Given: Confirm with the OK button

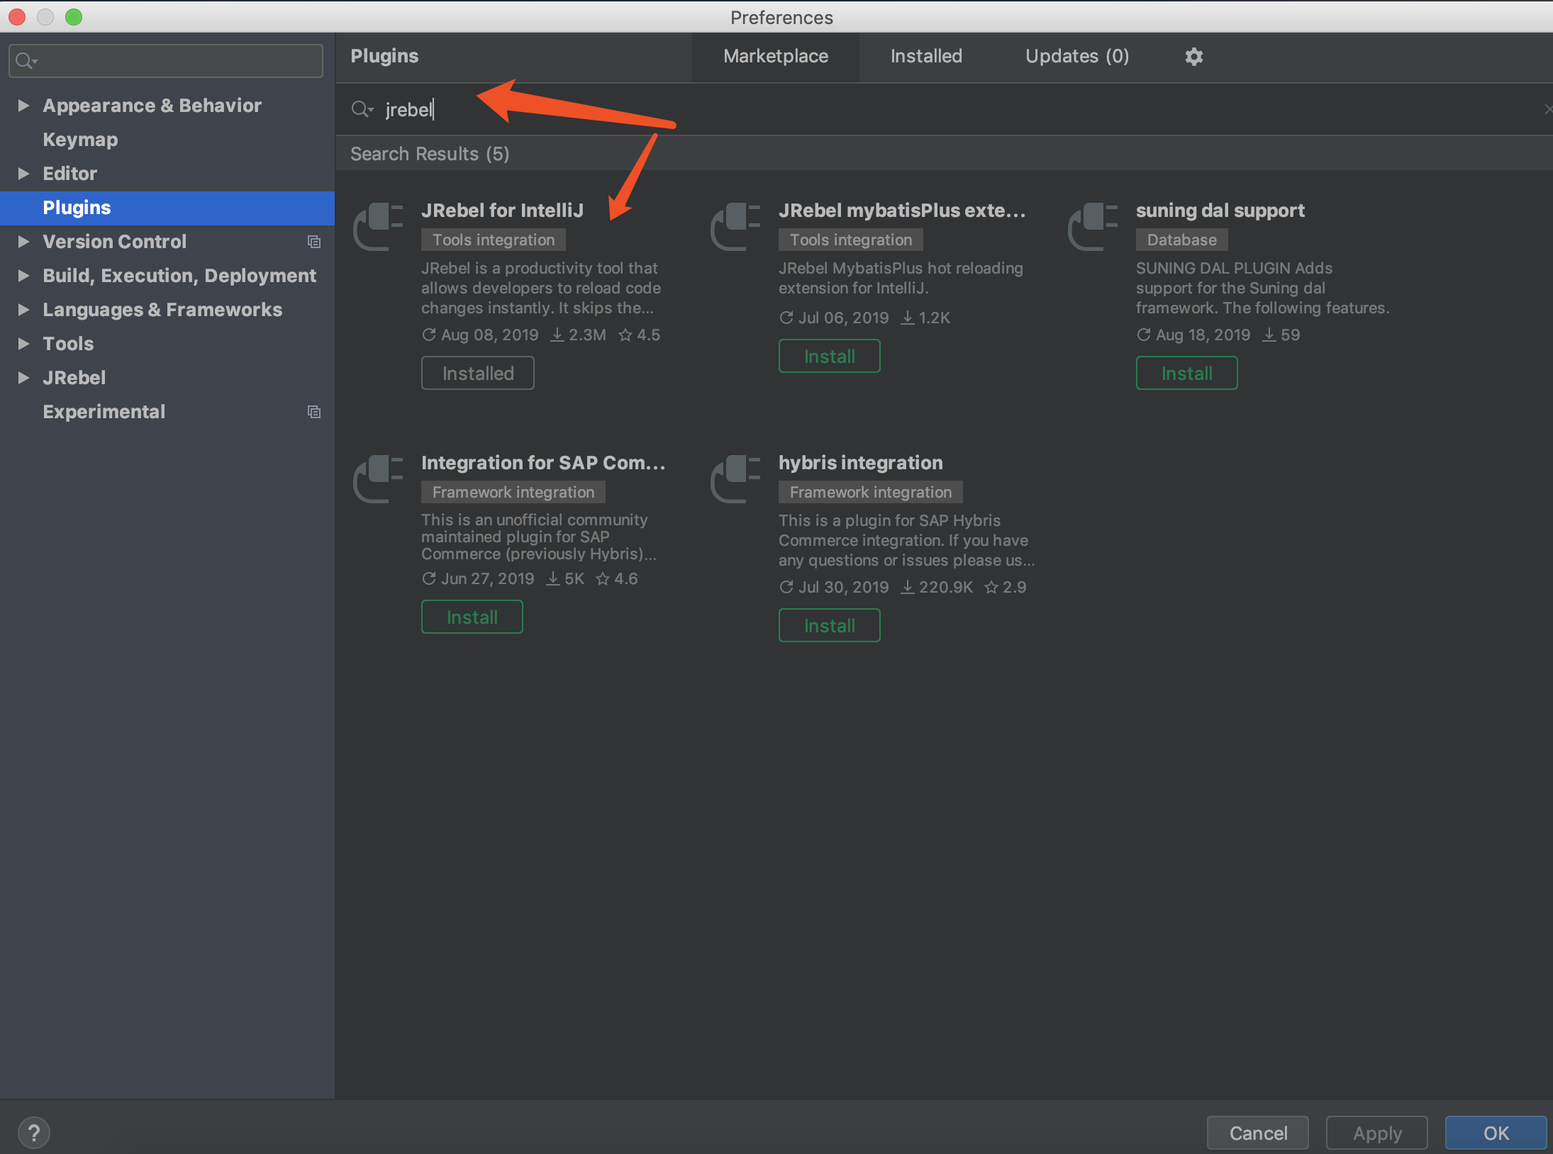Looking at the screenshot, I should pos(1496,1133).
